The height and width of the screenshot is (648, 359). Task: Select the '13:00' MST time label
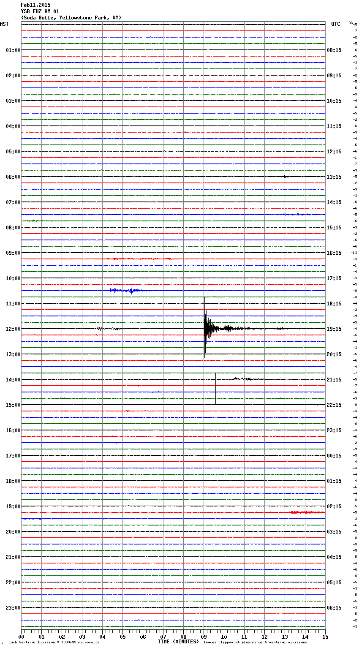coord(13,354)
